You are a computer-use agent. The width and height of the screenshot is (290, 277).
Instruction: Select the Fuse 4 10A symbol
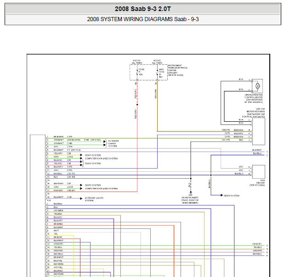point(137,72)
